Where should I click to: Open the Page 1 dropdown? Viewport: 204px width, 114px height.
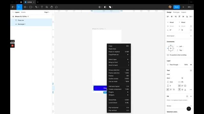[47, 12]
